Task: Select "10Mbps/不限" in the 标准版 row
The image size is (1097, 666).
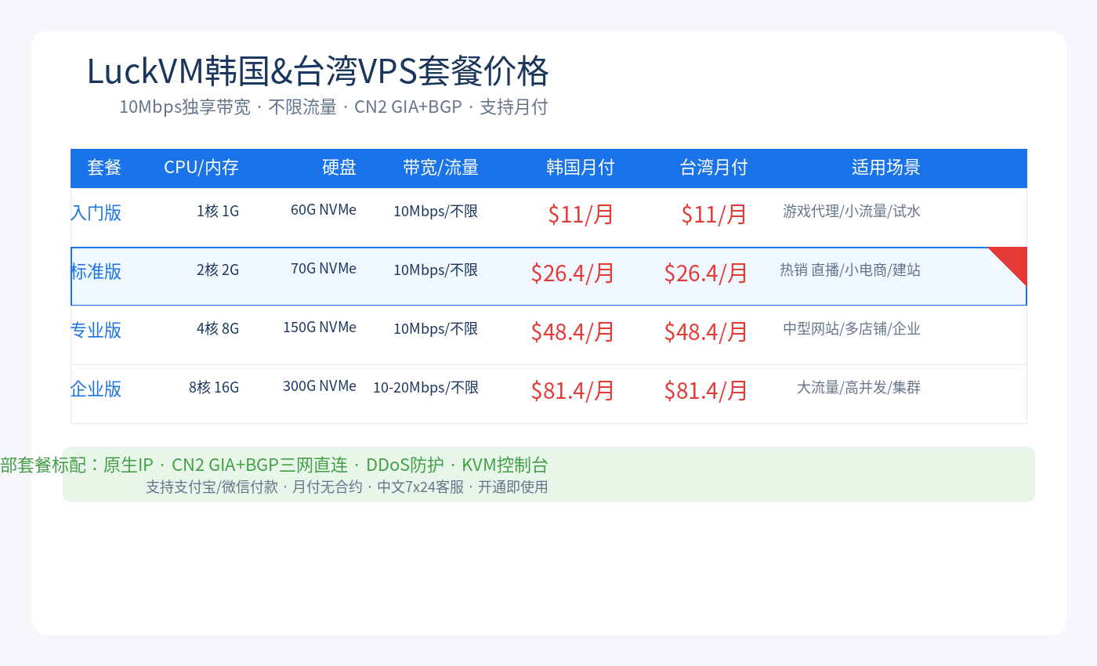Action: click(x=436, y=270)
